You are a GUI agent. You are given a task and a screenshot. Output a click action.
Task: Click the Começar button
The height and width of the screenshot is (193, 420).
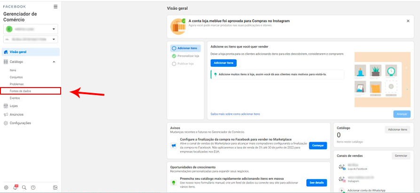tap(318, 145)
